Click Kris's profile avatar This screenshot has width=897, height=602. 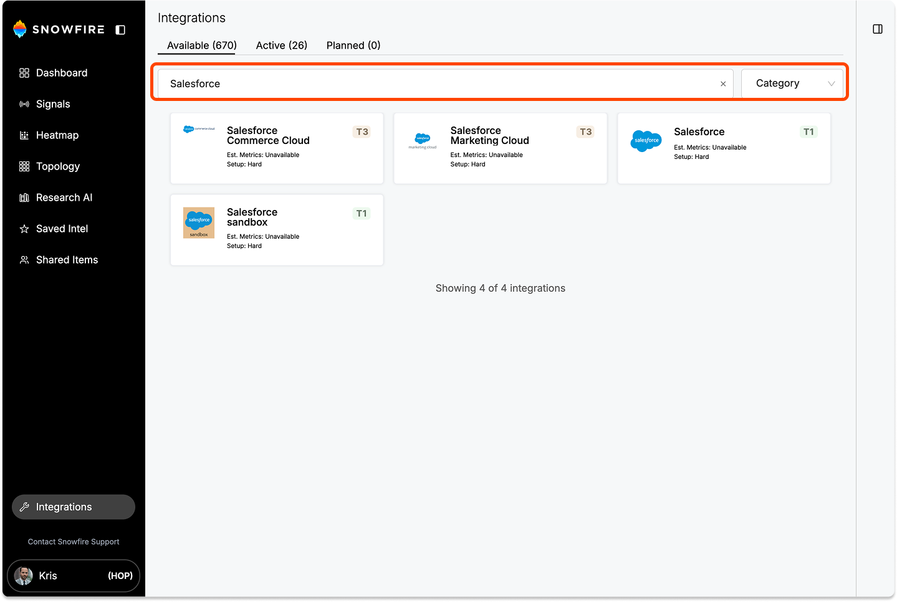[x=24, y=576]
